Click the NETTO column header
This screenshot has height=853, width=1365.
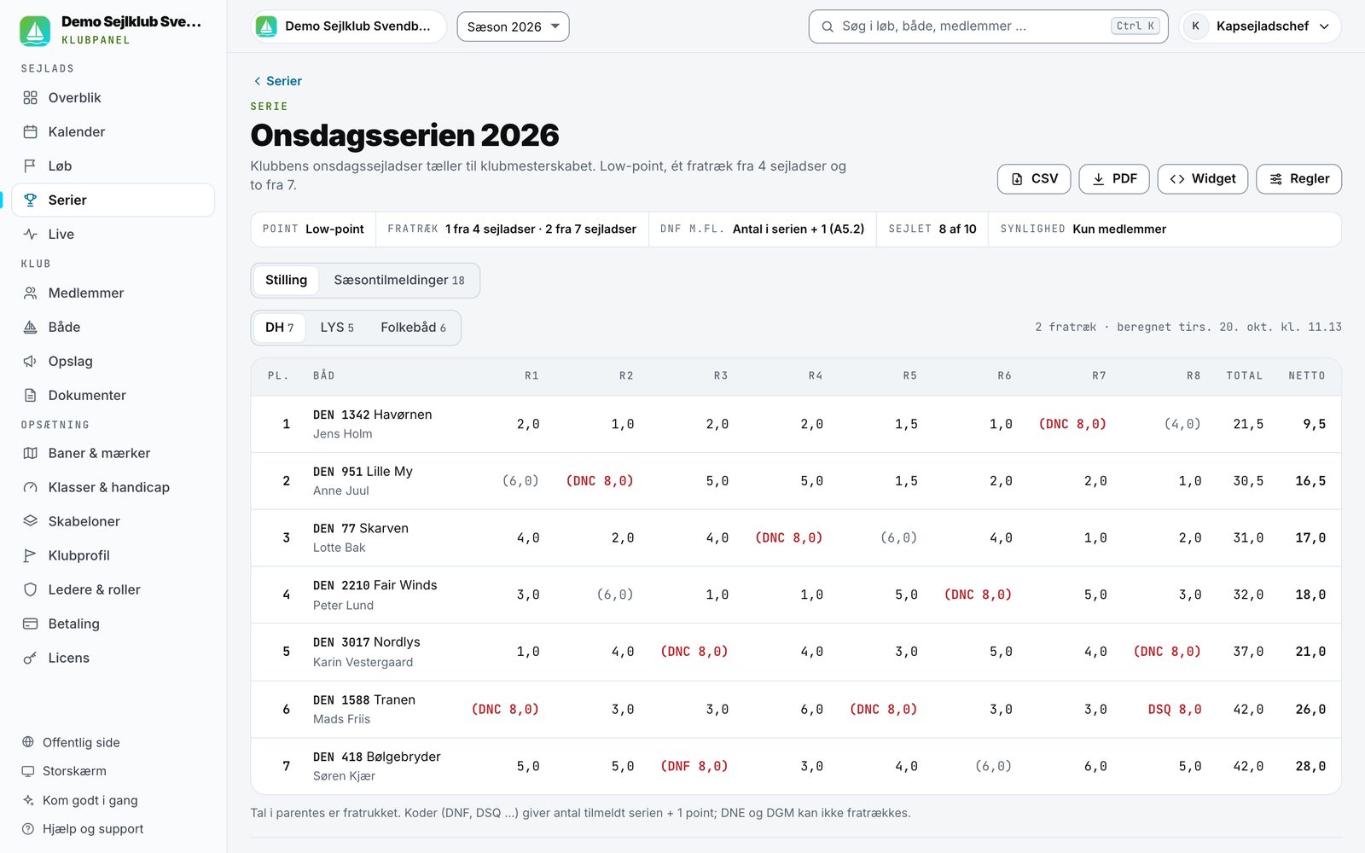1307,375
